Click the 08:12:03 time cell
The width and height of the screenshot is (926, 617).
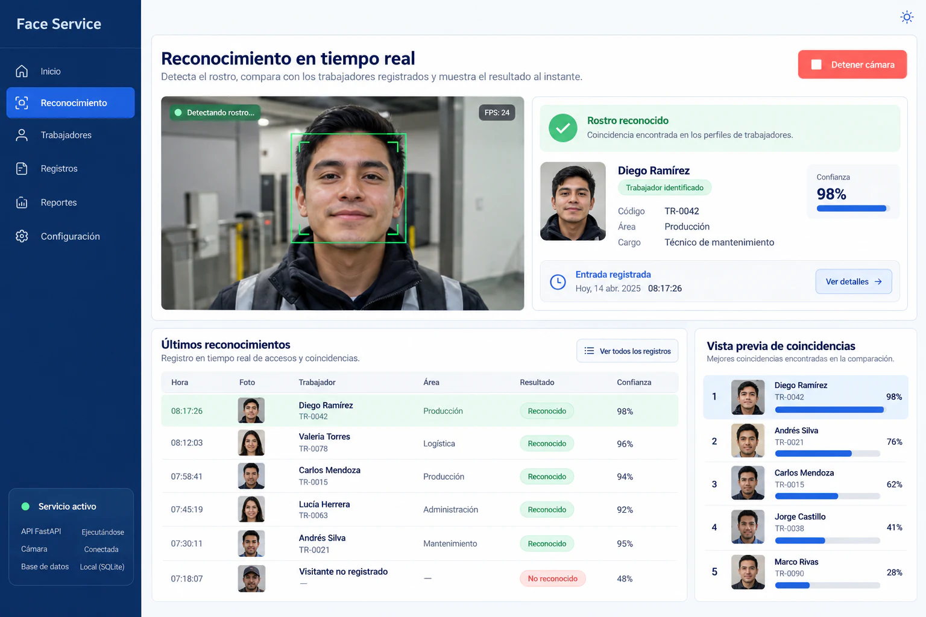187,443
